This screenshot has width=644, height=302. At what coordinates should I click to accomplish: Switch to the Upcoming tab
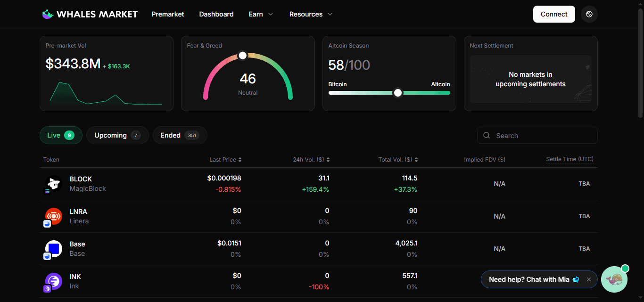[117, 135]
